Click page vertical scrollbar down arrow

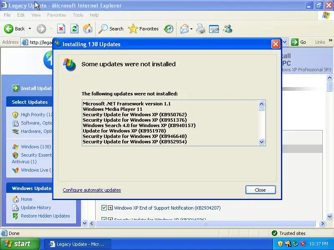pos(329,216)
